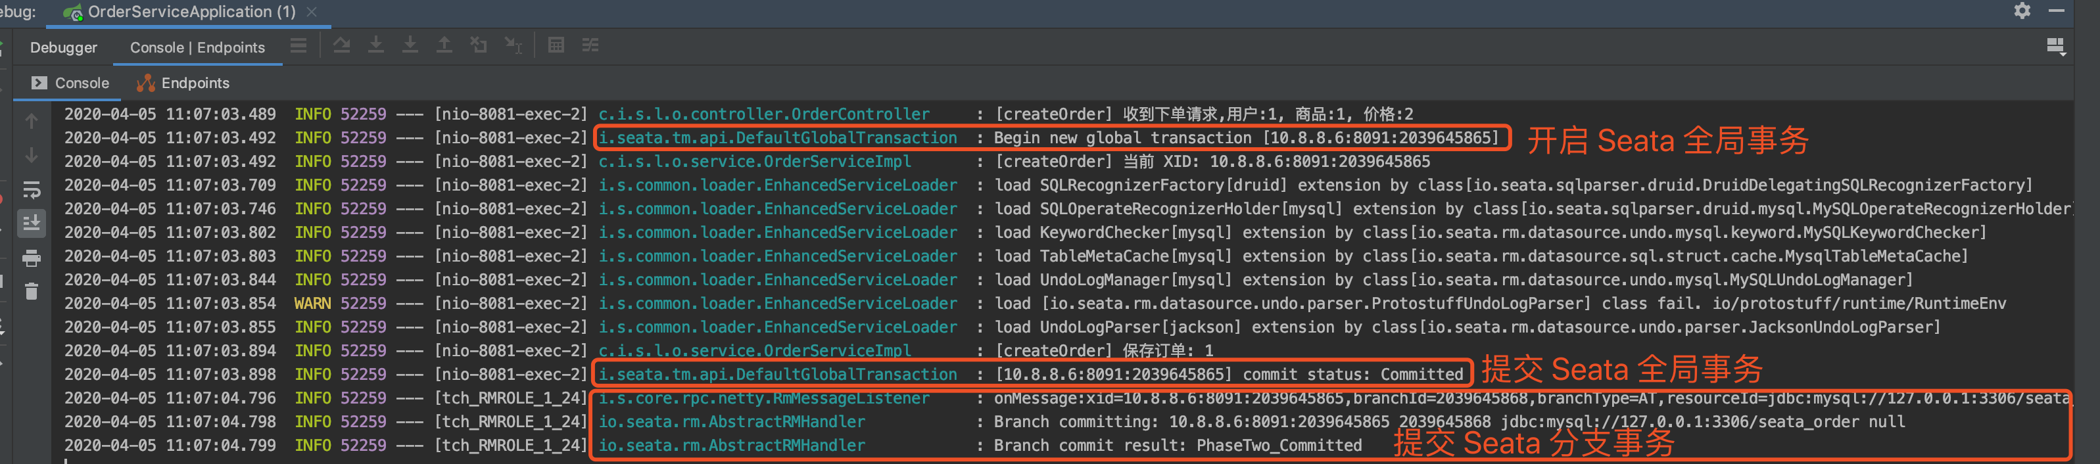Image resolution: width=2100 pixels, height=464 pixels.
Task: Click 'Begin new global transaction' message
Action: pos(1247,138)
